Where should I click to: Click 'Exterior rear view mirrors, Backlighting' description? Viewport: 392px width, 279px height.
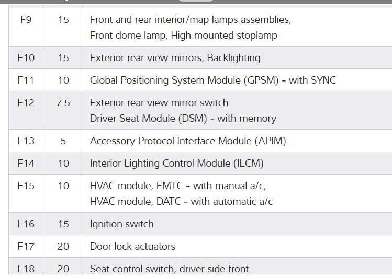[175, 58]
